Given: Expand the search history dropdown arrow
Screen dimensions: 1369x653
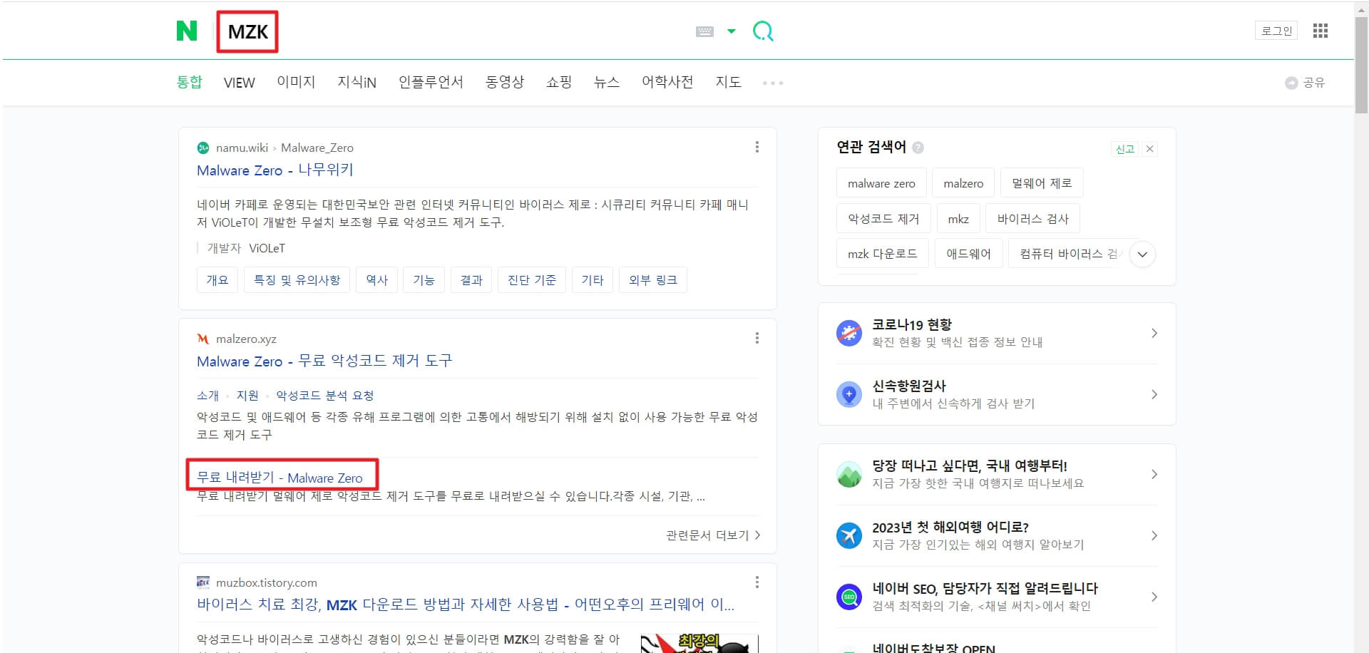Looking at the screenshot, I should pyautogui.click(x=731, y=31).
